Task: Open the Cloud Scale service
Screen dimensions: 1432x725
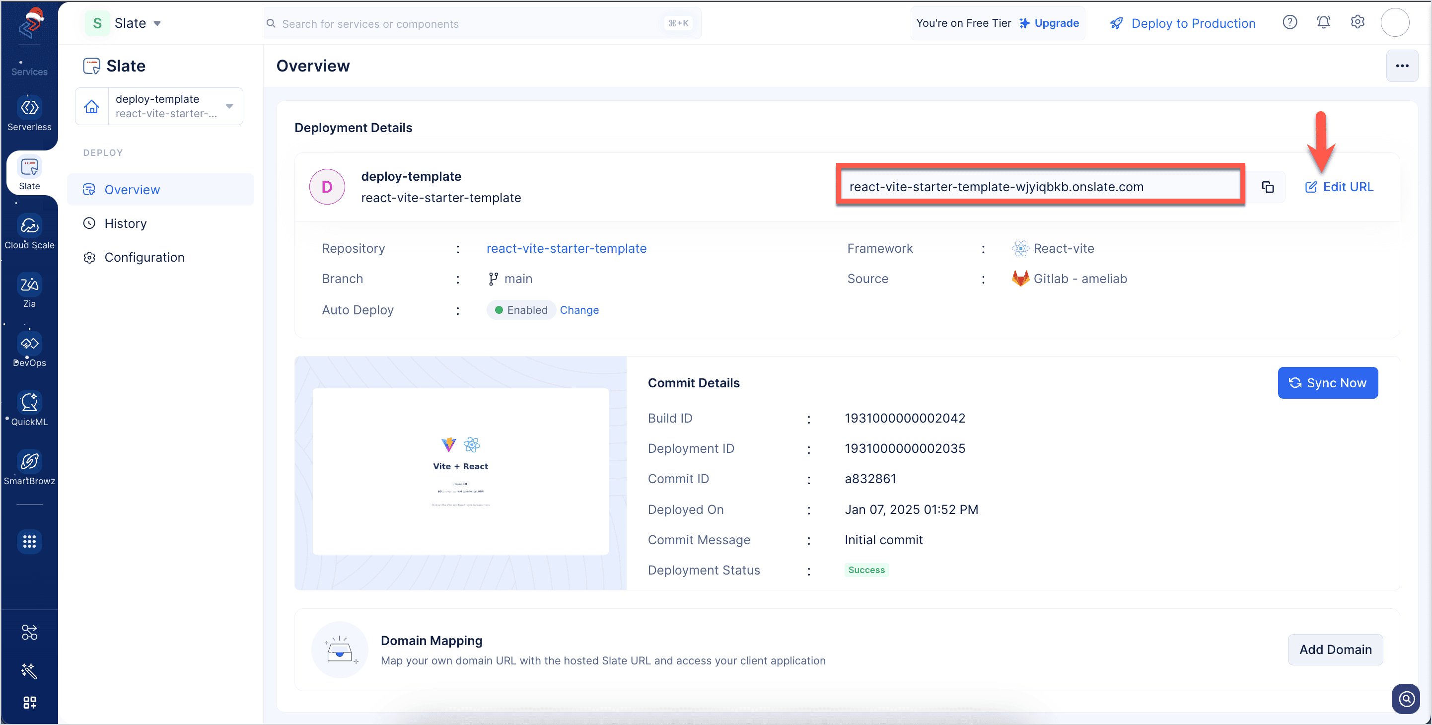Action: tap(29, 232)
